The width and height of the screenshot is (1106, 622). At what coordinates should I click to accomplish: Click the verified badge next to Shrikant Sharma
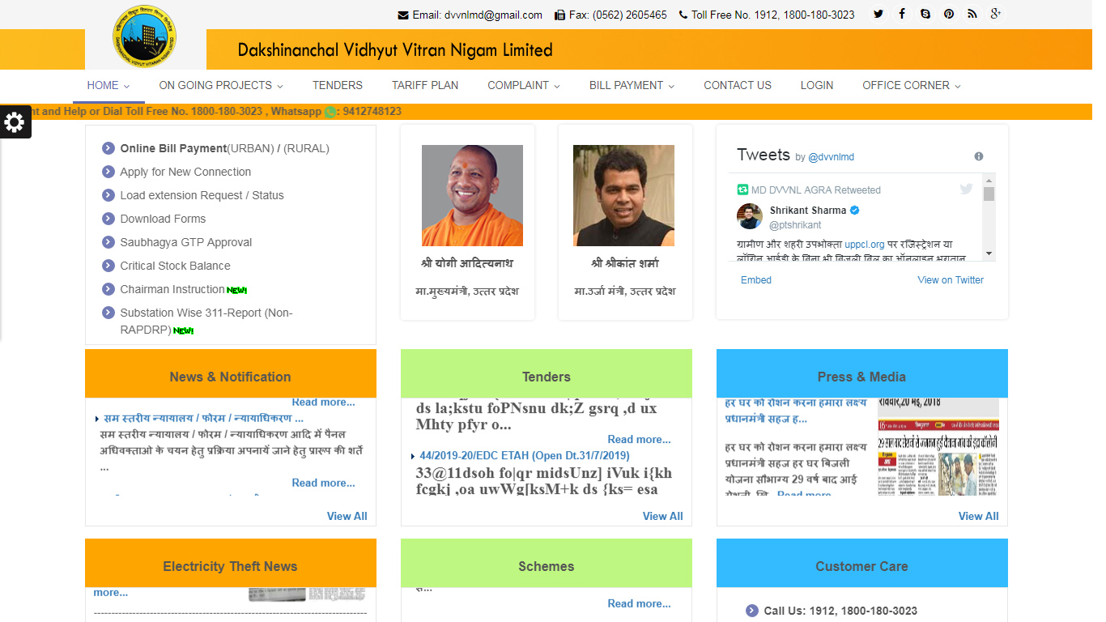click(855, 211)
